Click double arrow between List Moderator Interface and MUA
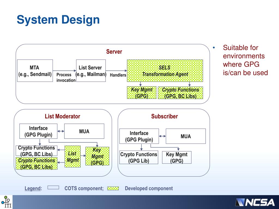This screenshot has width=279, height=209. point(61,131)
